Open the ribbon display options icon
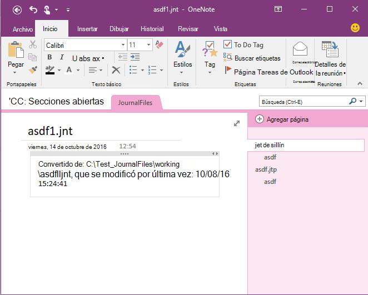 278,9
